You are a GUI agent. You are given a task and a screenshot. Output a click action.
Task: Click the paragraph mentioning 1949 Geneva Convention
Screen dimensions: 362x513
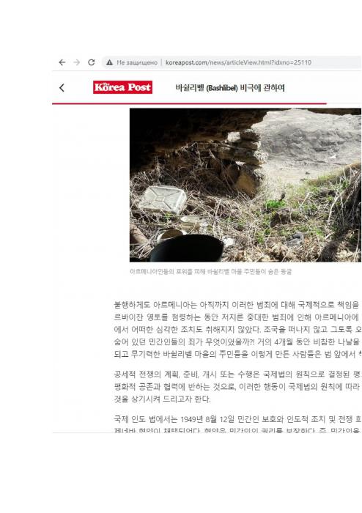click(x=237, y=424)
